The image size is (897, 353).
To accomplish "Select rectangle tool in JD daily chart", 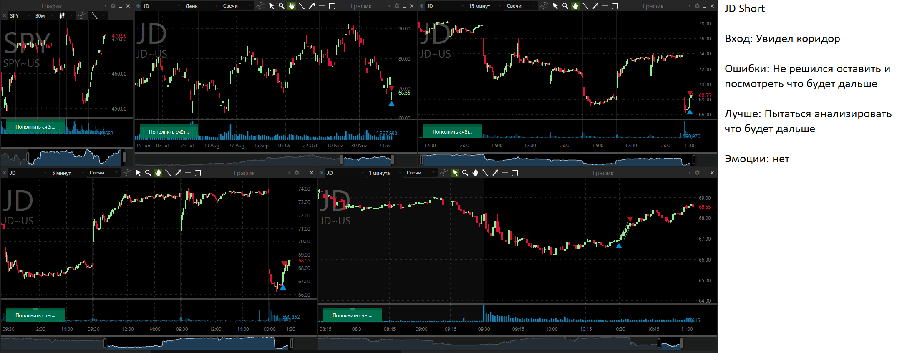I will point(332,6).
